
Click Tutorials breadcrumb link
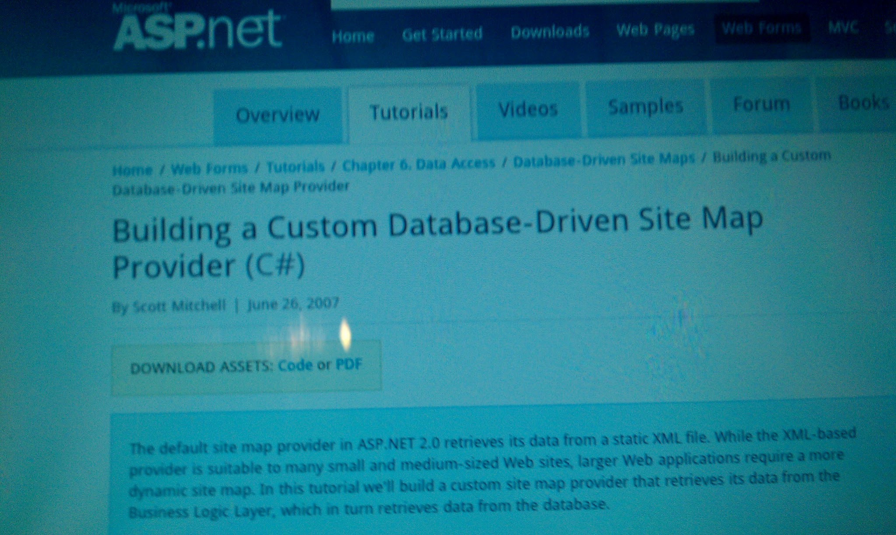pyautogui.click(x=295, y=166)
